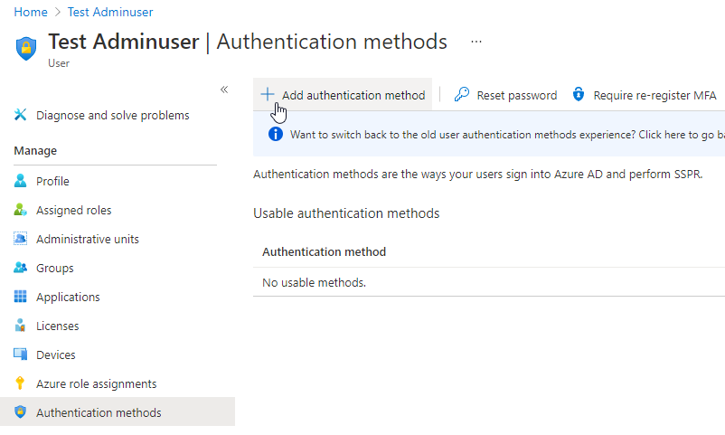The width and height of the screenshot is (725, 435).
Task: Click Require re-register MFA
Action: (654, 95)
